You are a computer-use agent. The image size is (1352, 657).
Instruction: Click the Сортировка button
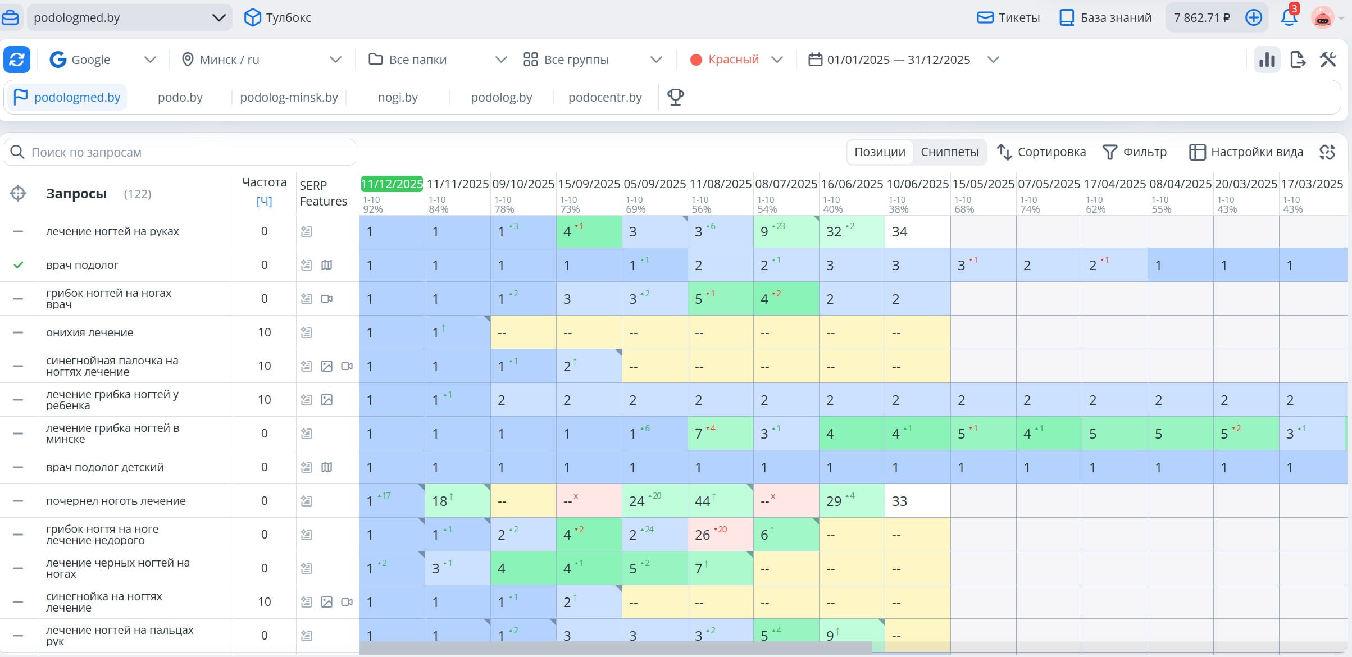[x=1041, y=152]
